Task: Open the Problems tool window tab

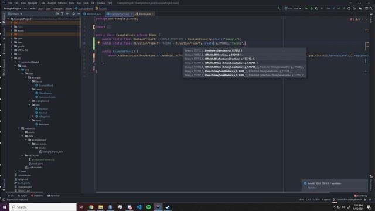Action: (37, 196)
